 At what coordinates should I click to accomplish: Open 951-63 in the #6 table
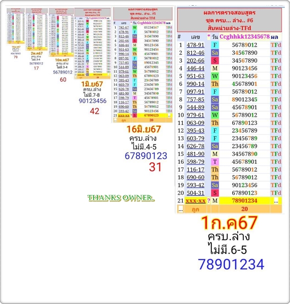pyautogui.click(x=196, y=76)
